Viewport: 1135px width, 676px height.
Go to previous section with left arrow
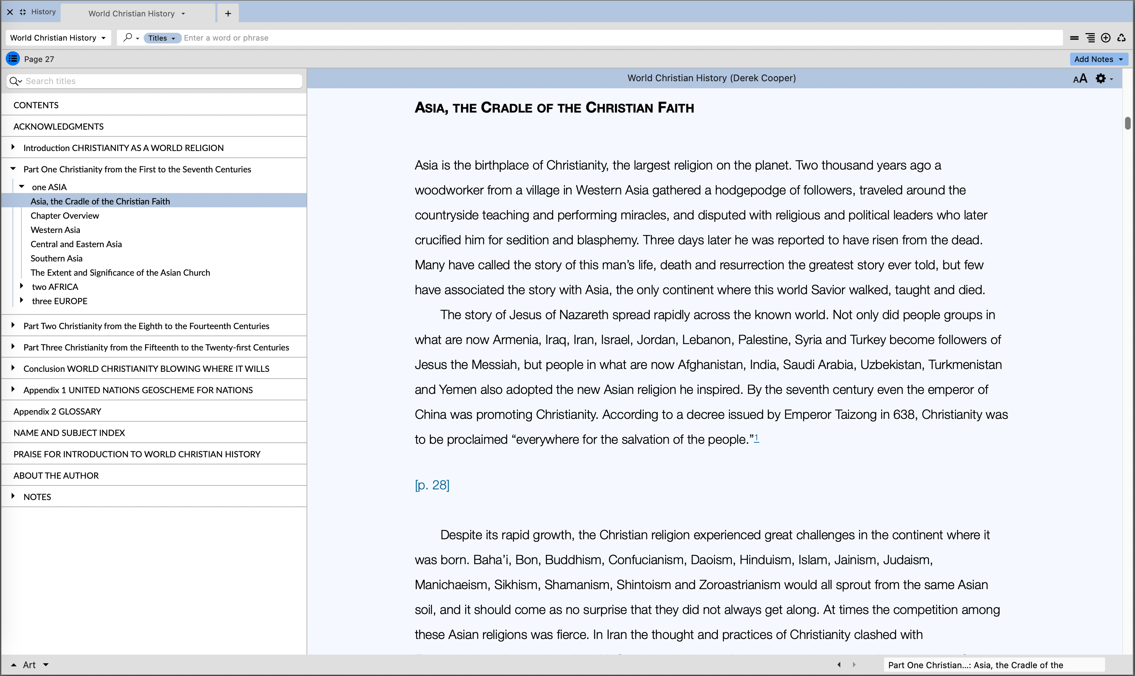point(839,665)
